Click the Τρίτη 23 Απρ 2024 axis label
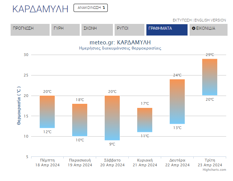233x181 pixels. click(210, 163)
